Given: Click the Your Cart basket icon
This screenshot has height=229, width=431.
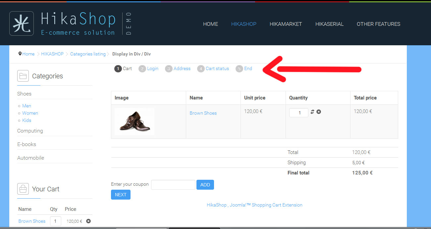Looking at the screenshot, I should point(23,189).
